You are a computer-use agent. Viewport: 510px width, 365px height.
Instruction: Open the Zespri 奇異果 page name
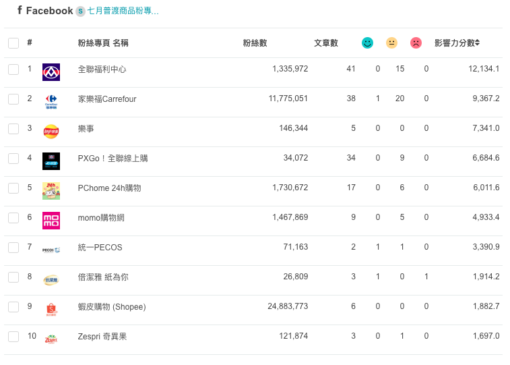click(x=102, y=337)
